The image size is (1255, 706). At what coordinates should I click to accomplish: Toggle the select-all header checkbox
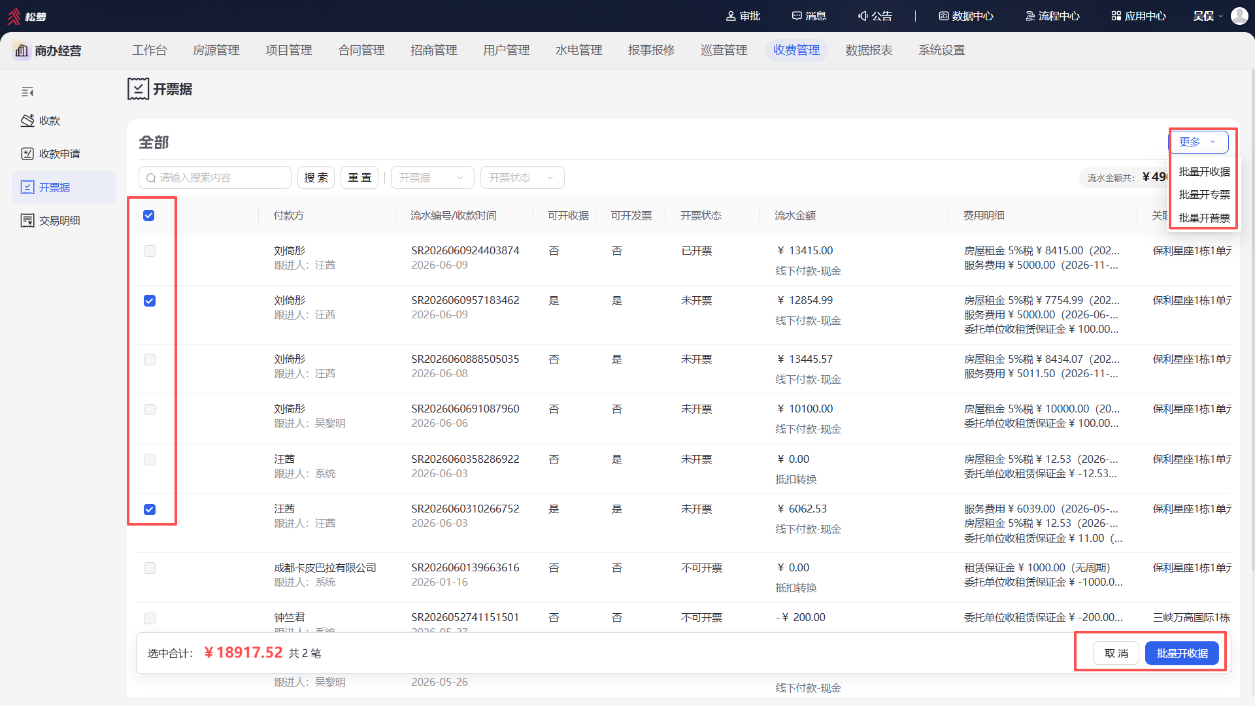click(149, 216)
